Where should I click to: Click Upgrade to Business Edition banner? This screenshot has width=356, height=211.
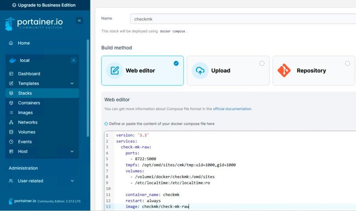tap(44, 5)
